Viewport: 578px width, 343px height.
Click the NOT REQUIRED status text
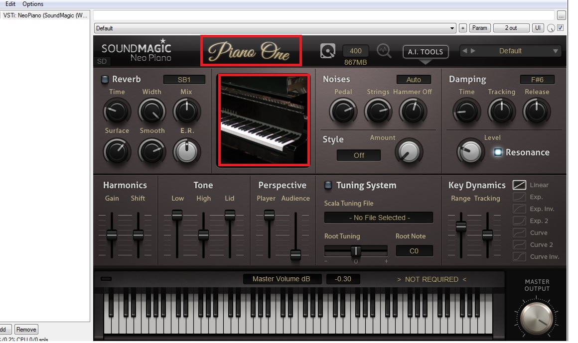[x=432, y=279]
